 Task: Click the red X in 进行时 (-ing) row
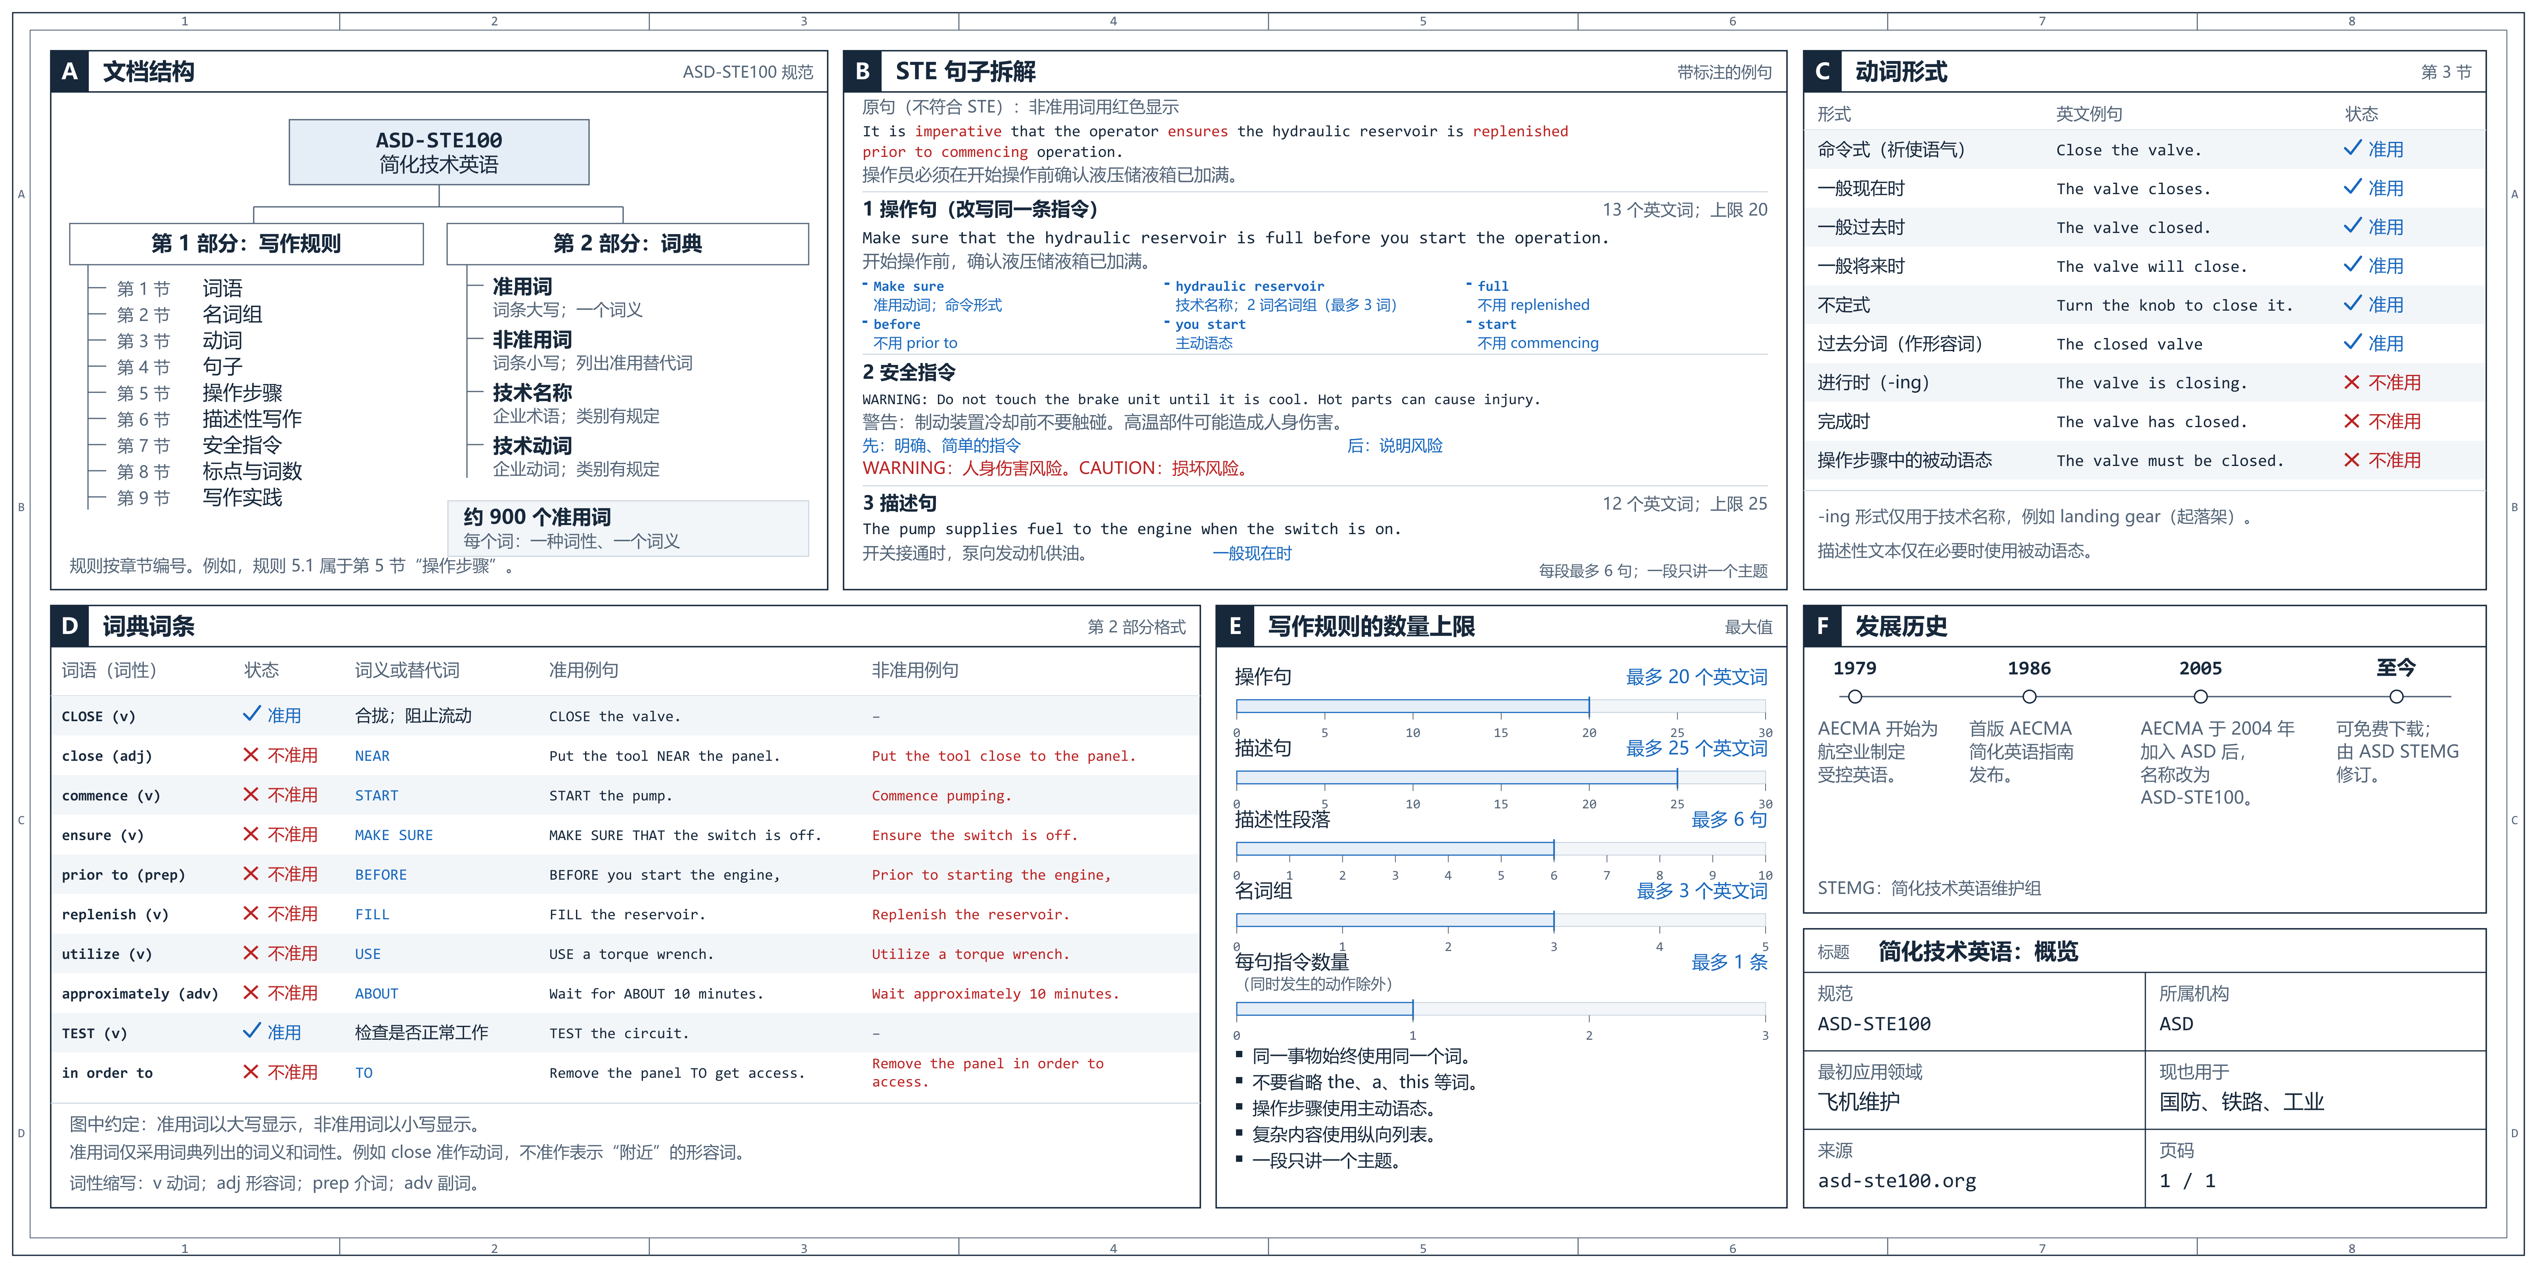[2352, 382]
